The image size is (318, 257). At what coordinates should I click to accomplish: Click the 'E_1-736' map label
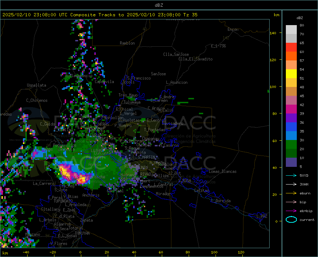218,46
